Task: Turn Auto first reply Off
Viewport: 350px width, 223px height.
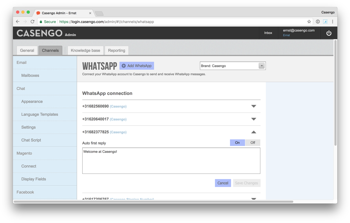Action: pyautogui.click(x=253, y=143)
